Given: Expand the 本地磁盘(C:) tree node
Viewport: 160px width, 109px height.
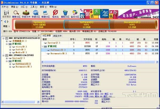Looking at the screenshot, I should click(x=7, y=41).
